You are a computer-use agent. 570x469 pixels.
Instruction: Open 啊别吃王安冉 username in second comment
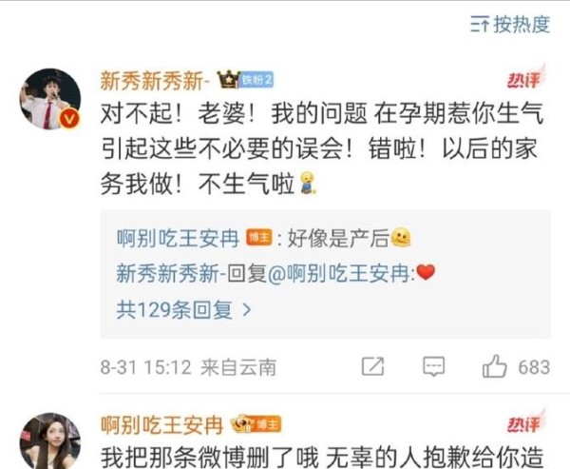pos(161,424)
